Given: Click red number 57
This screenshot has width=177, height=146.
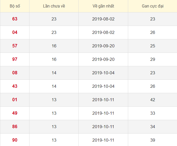Looking at the screenshot, I should 15,46.
